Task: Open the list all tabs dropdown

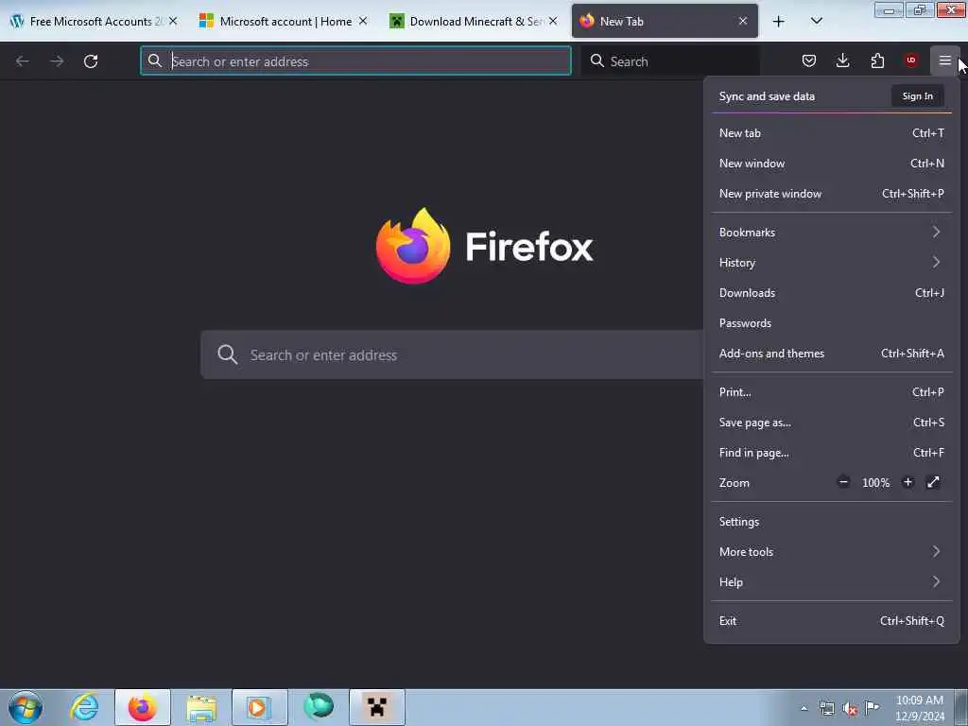Action: [816, 21]
